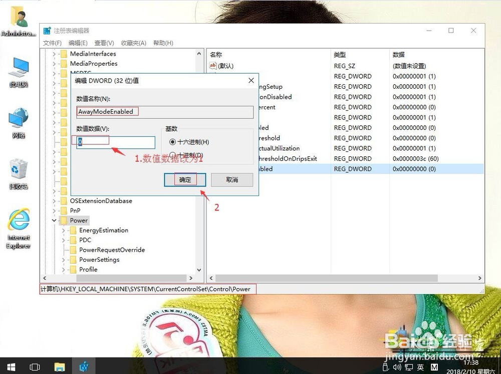Click the Windows Start button
Screen dimensions: 501x374
click(x=10, y=366)
